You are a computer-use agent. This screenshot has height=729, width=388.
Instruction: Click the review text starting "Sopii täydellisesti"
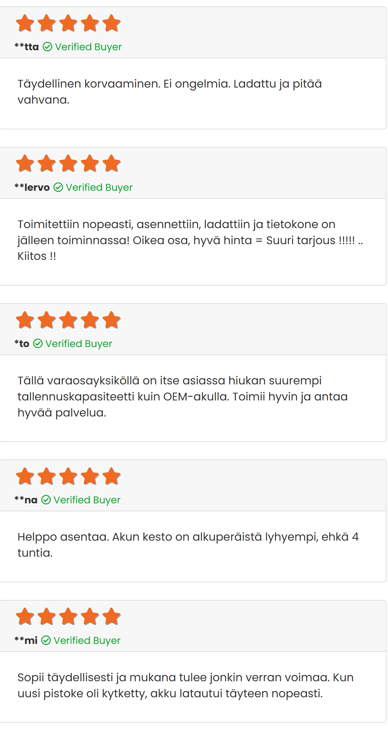(185, 685)
